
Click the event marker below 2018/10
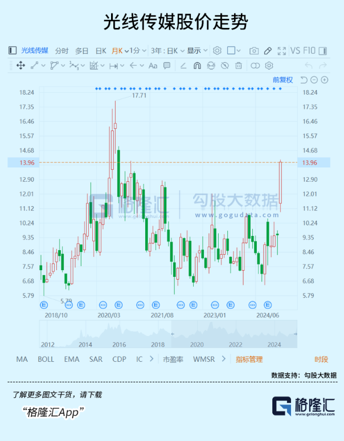43,304
